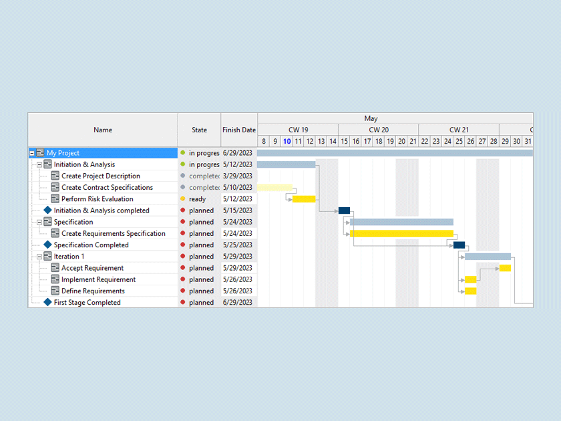Click the First Stage Completed diamond icon

pos(47,302)
